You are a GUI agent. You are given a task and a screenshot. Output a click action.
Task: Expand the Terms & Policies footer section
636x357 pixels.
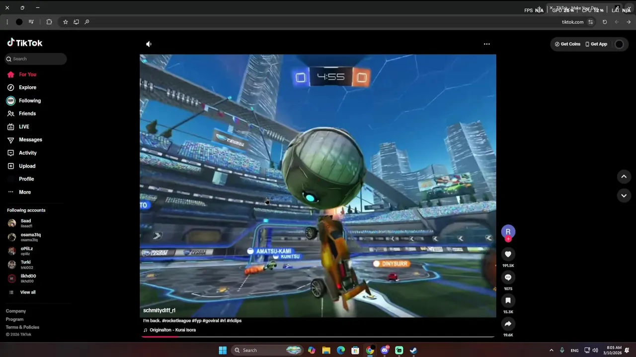coord(22,327)
